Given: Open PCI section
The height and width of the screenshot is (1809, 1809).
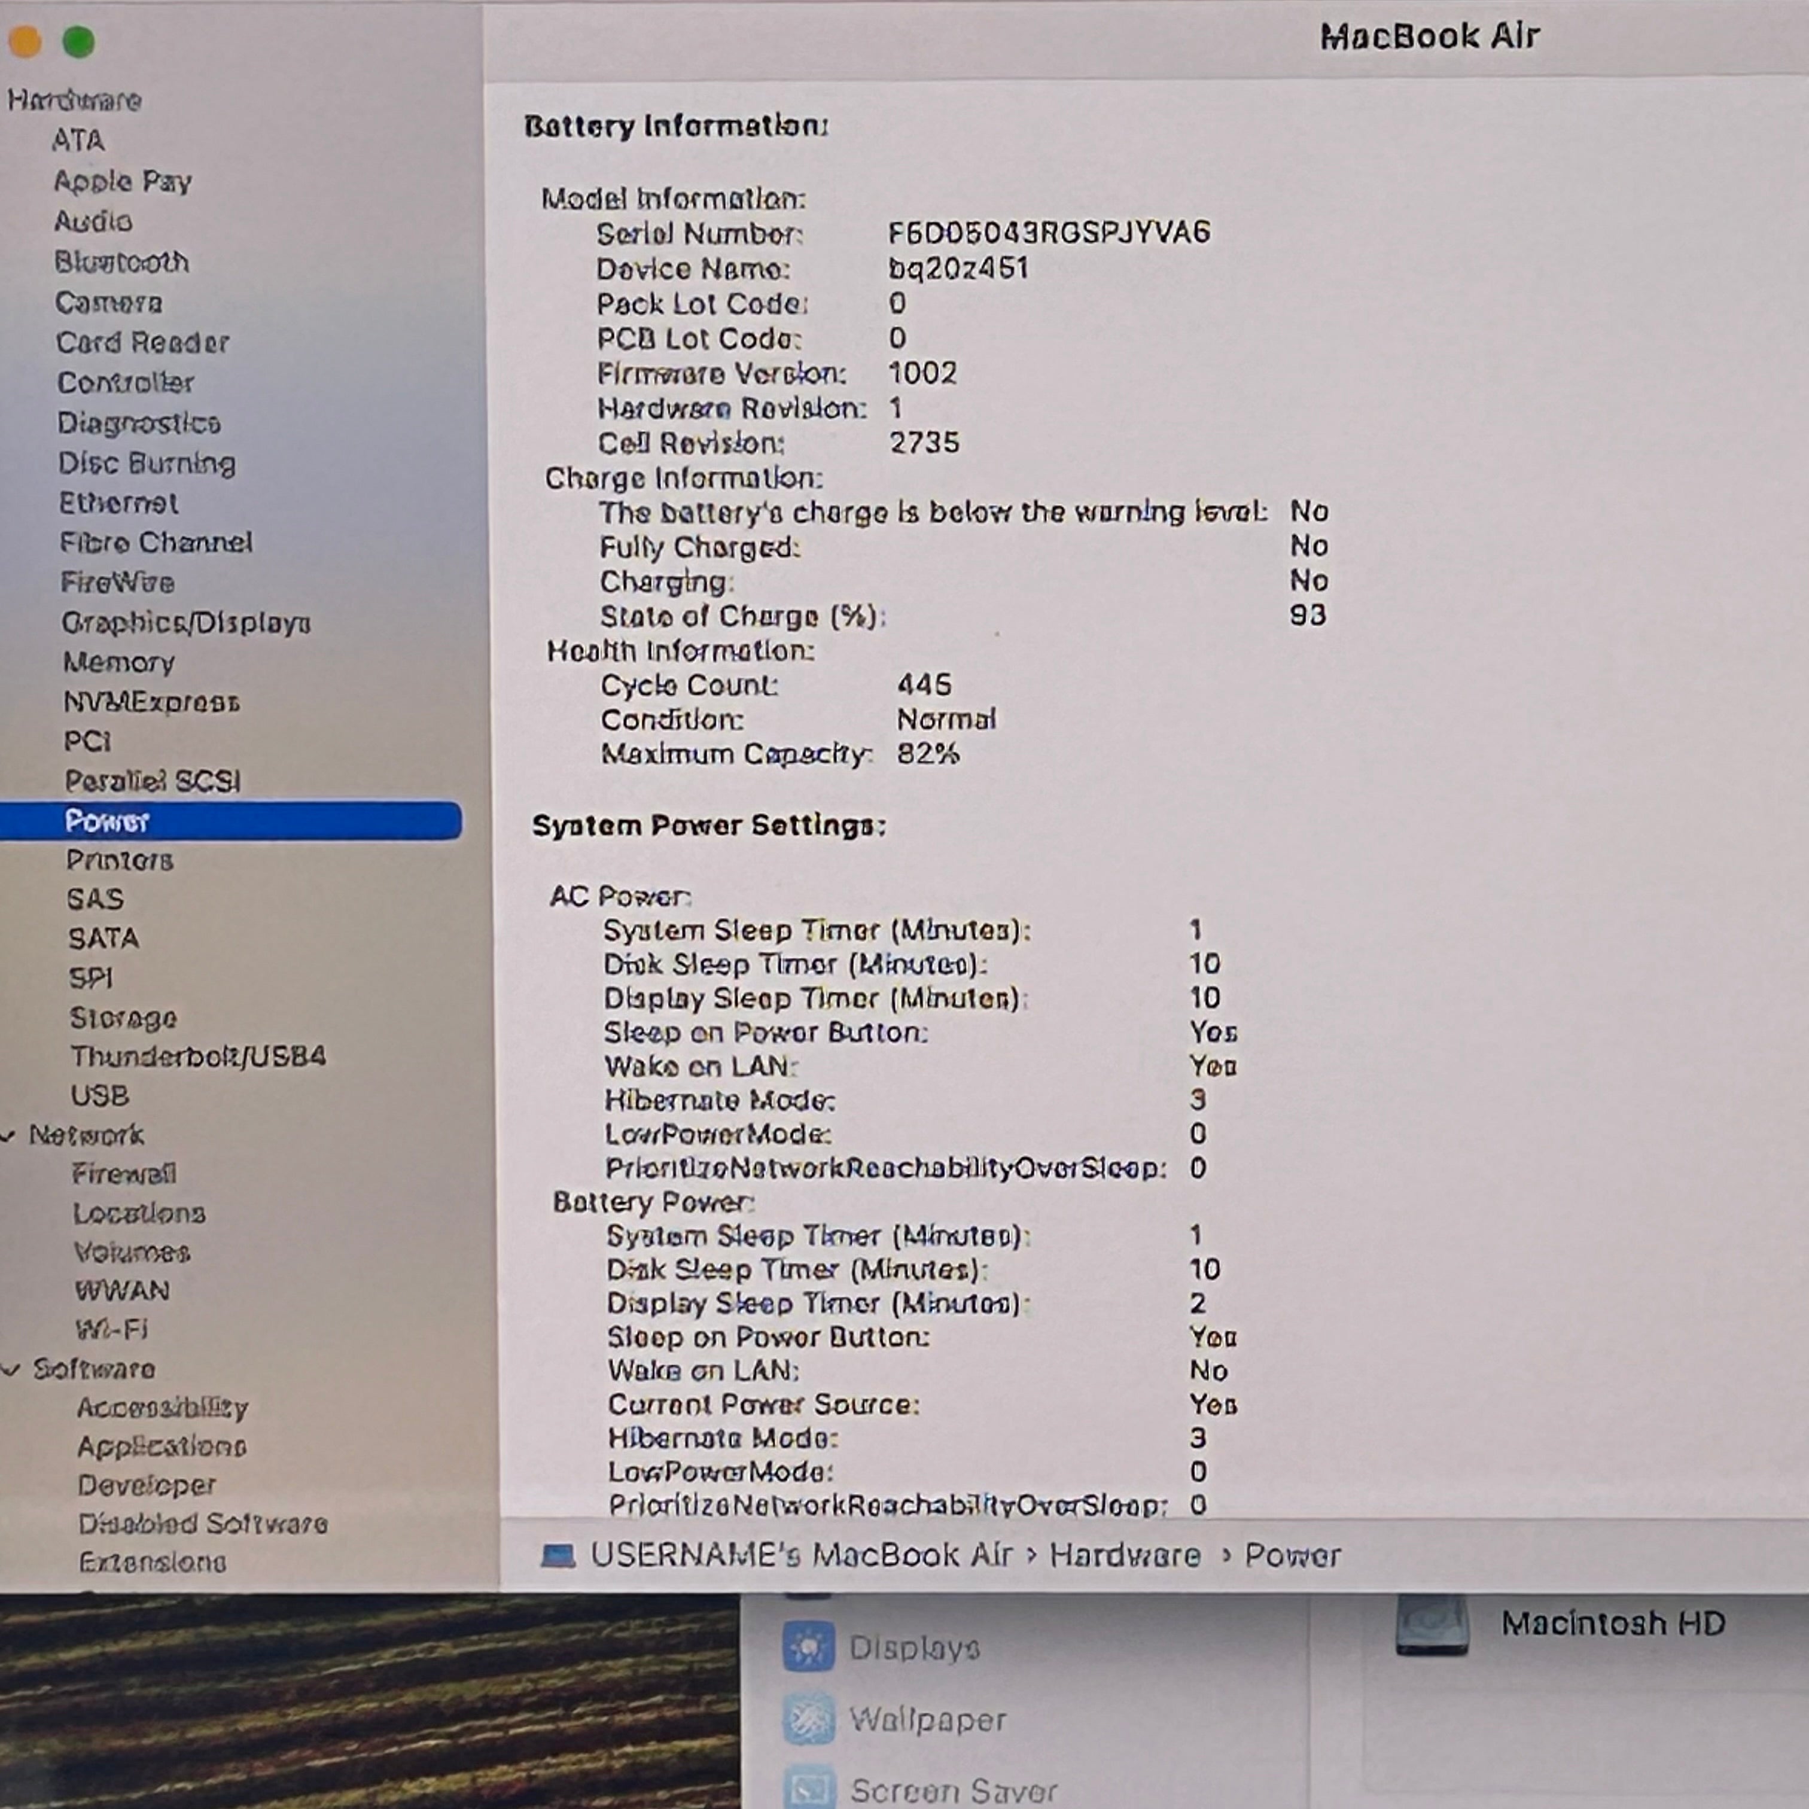Looking at the screenshot, I should (x=87, y=742).
